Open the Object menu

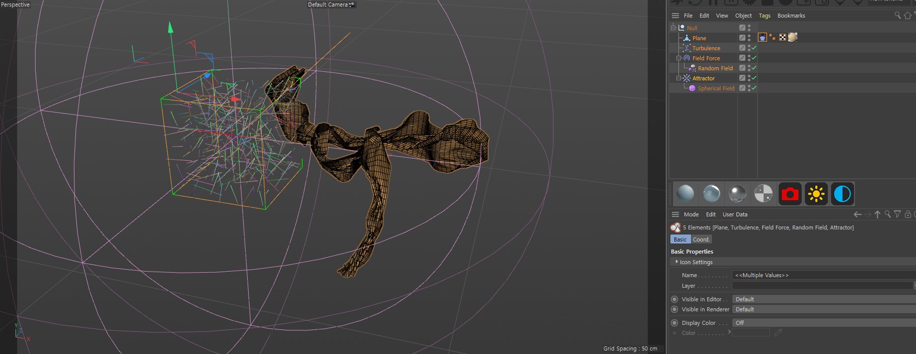tap(743, 16)
